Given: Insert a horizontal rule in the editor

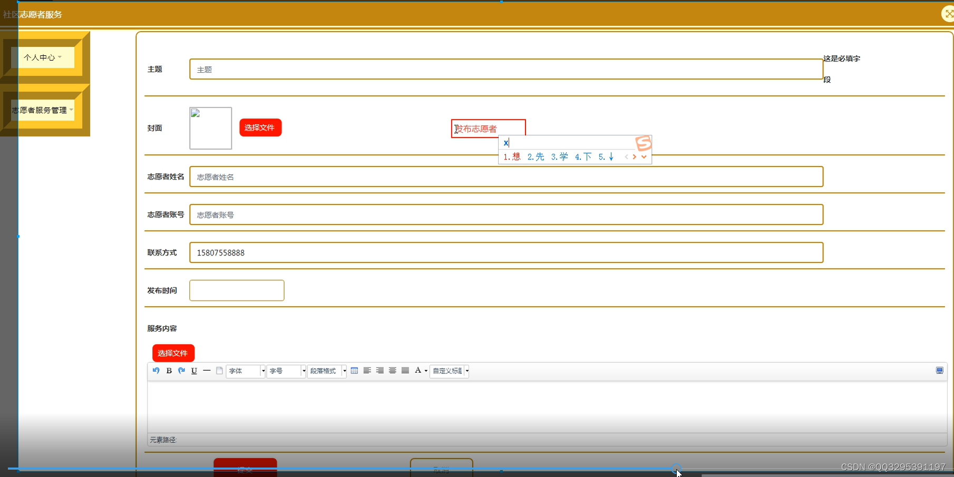Looking at the screenshot, I should (207, 371).
